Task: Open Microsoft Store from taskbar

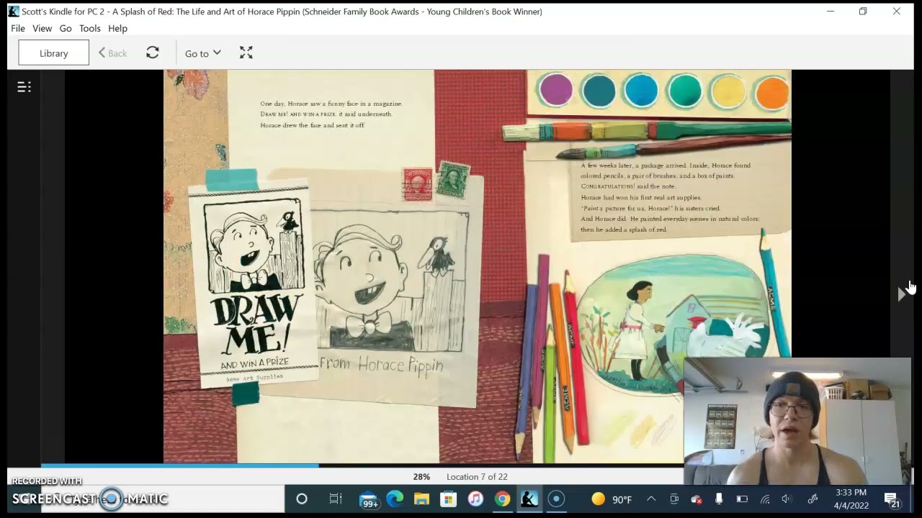Action: click(x=449, y=499)
